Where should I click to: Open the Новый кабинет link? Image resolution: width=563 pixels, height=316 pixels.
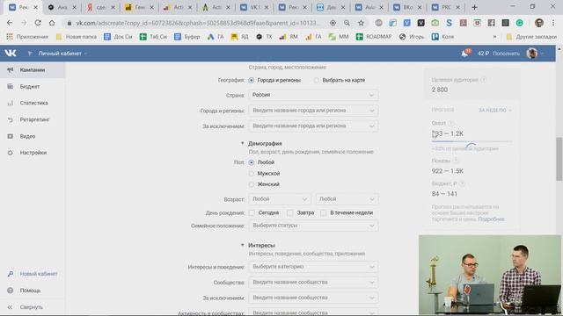tap(39, 274)
